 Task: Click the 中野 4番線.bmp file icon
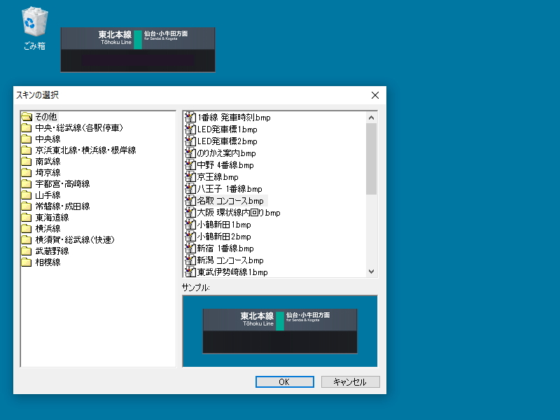click(x=190, y=165)
